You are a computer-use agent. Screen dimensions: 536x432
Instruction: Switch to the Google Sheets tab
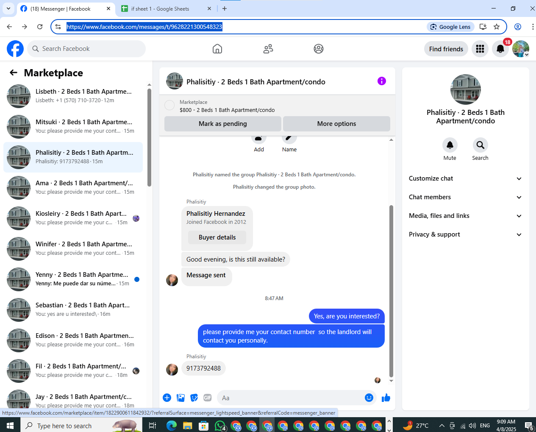pos(166,8)
